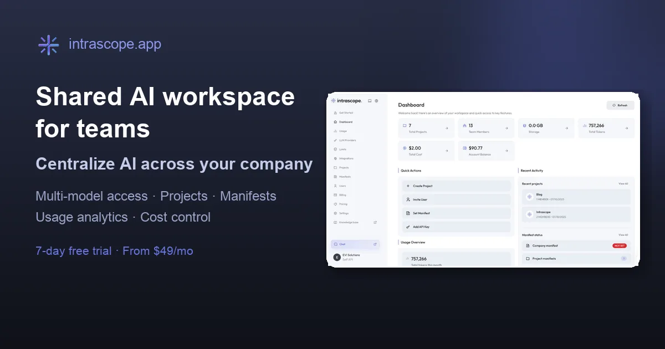Click the Project manifests label
Viewport: 665px width, 349px height.
click(x=544, y=259)
